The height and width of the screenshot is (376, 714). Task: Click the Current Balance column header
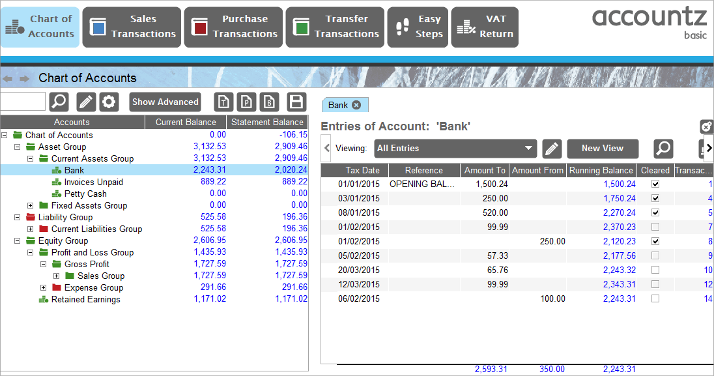(186, 122)
